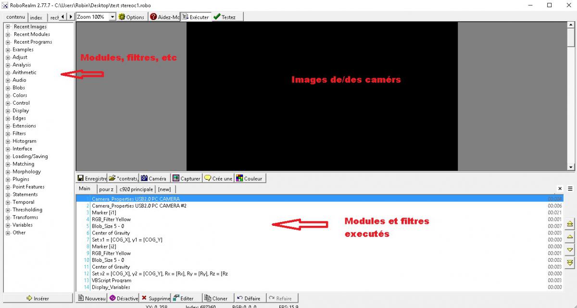This screenshot has height=308, width=577.
Task: Move module to top with double-up arrow
Action: coord(570,224)
